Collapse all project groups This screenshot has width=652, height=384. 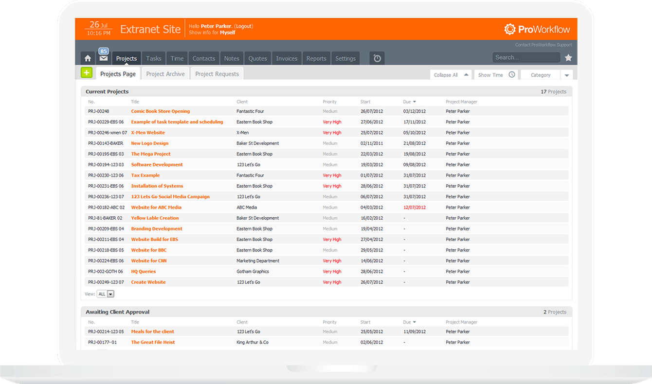point(450,75)
